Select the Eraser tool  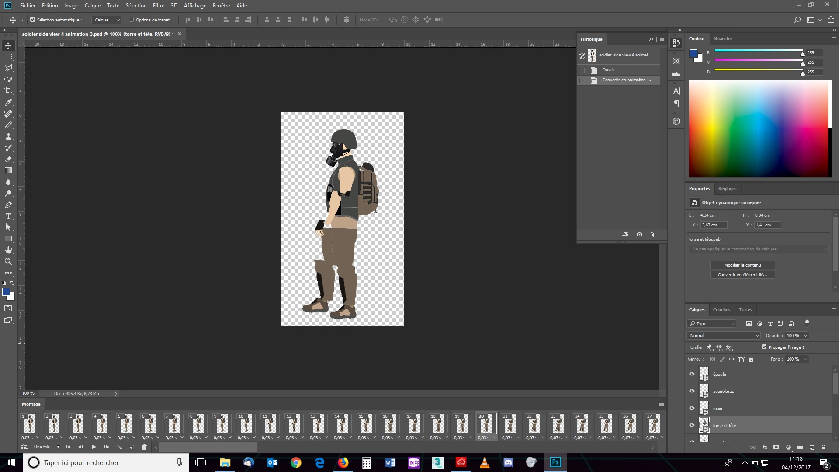[x=8, y=159]
